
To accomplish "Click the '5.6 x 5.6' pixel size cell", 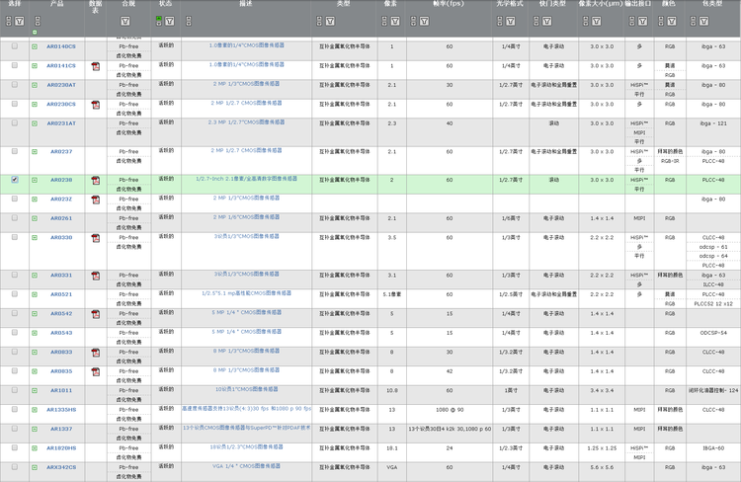I will [x=602, y=467].
